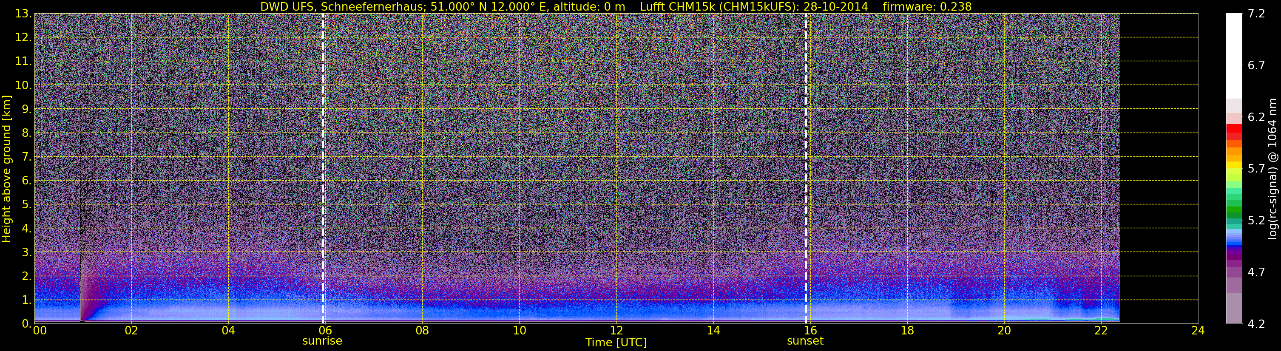Click the time axis tick label 04
Screen dimensions: 1281x351
[228, 331]
